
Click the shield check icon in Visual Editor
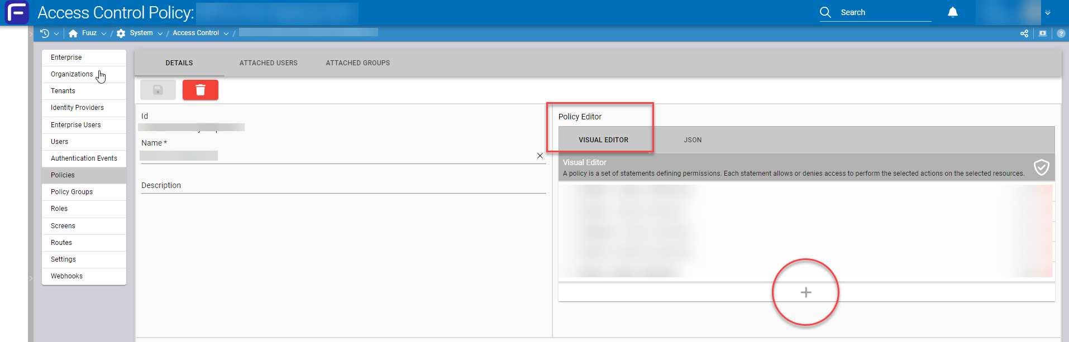point(1041,167)
